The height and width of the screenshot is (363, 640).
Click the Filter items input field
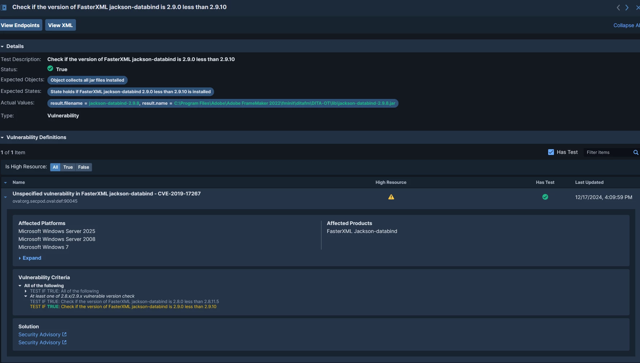[x=608, y=152]
